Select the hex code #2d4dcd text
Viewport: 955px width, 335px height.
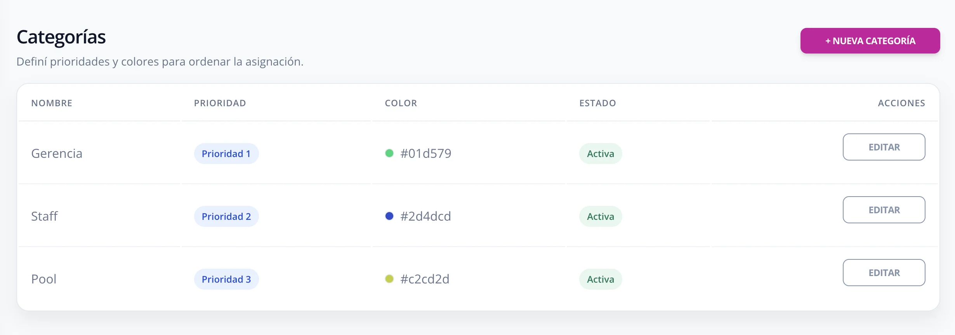point(425,216)
